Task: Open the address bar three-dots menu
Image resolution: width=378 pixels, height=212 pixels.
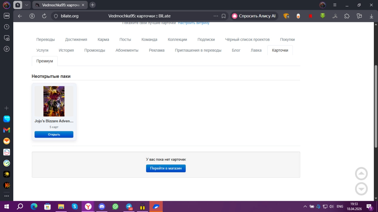Action: click(216, 16)
